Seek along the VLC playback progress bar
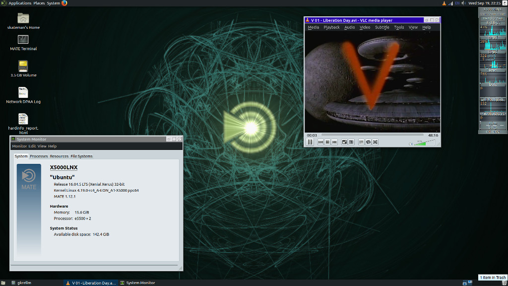508x286 pixels. [x=372, y=135]
